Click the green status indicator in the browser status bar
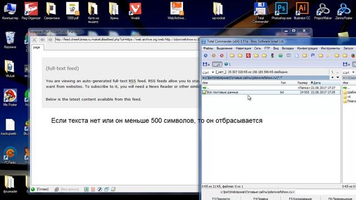Image resolution: width=356 pixels, height=200 pixels. coord(33,189)
